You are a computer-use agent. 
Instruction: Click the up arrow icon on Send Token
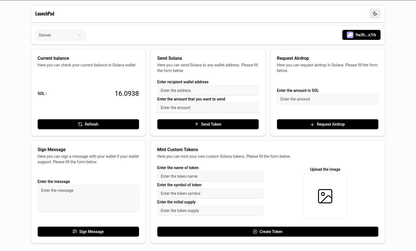point(197,124)
